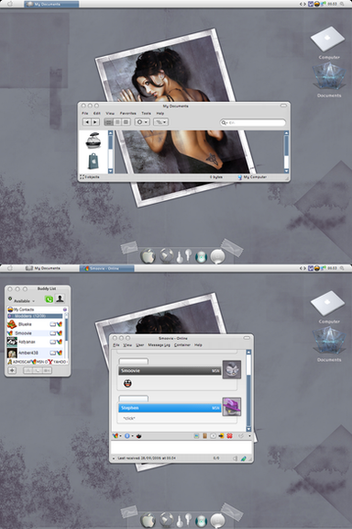Go forward in the My Documents window
This screenshot has height=529, width=352.
tap(95, 122)
